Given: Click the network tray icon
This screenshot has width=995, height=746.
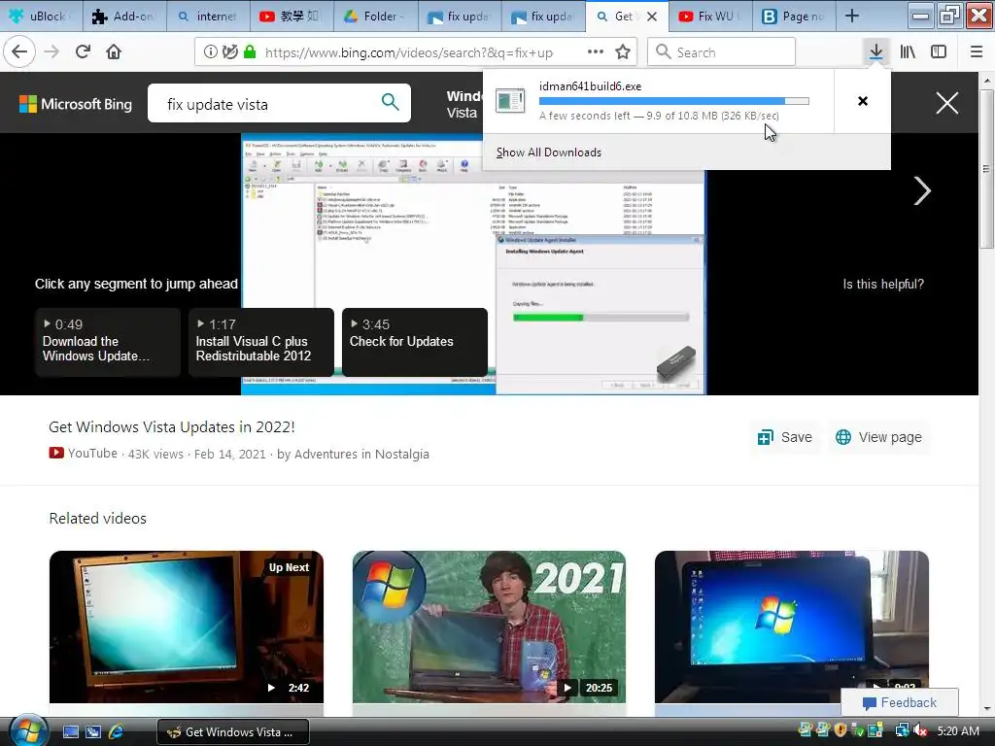Looking at the screenshot, I should (902, 730).
